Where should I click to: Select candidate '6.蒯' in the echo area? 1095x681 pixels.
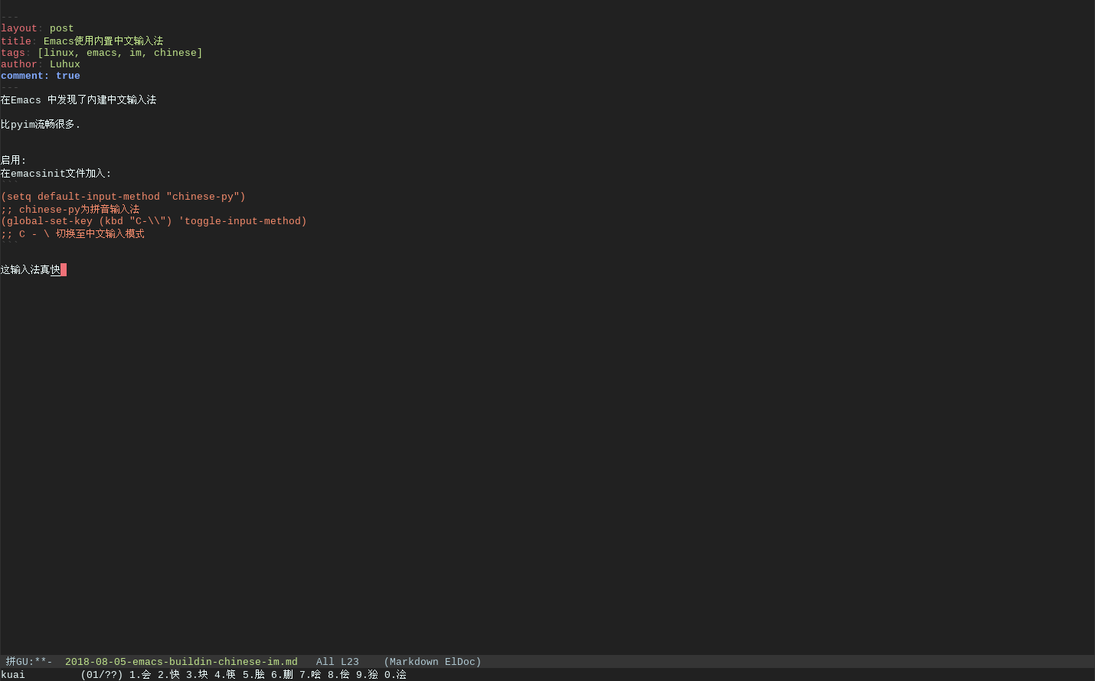coord(282,675)
